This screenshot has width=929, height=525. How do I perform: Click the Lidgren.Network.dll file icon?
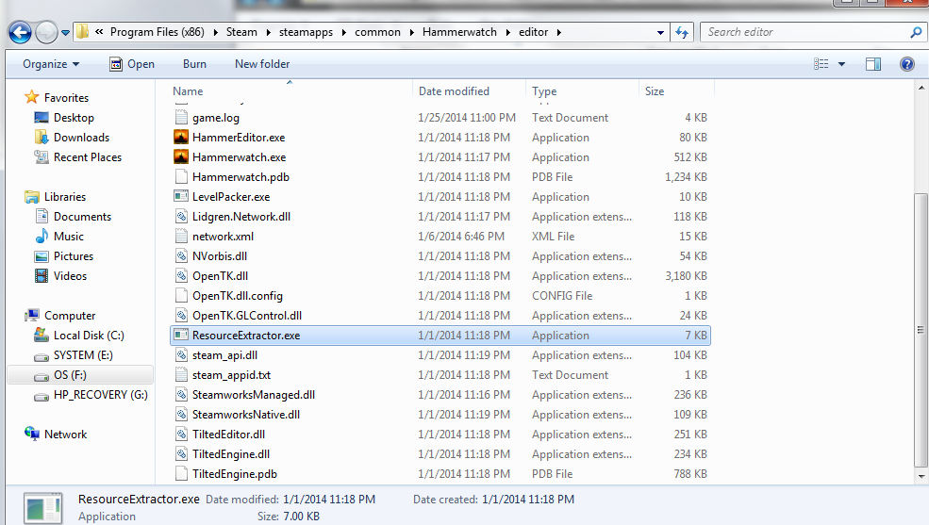(x=181, y=217)
